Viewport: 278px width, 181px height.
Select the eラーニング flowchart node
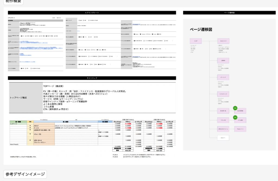tap(223, 77)
